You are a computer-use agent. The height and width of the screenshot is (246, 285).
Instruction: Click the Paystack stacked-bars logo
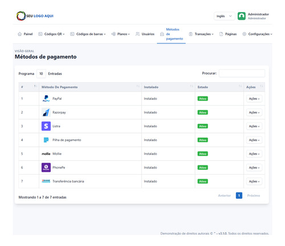tap(46, 140)
